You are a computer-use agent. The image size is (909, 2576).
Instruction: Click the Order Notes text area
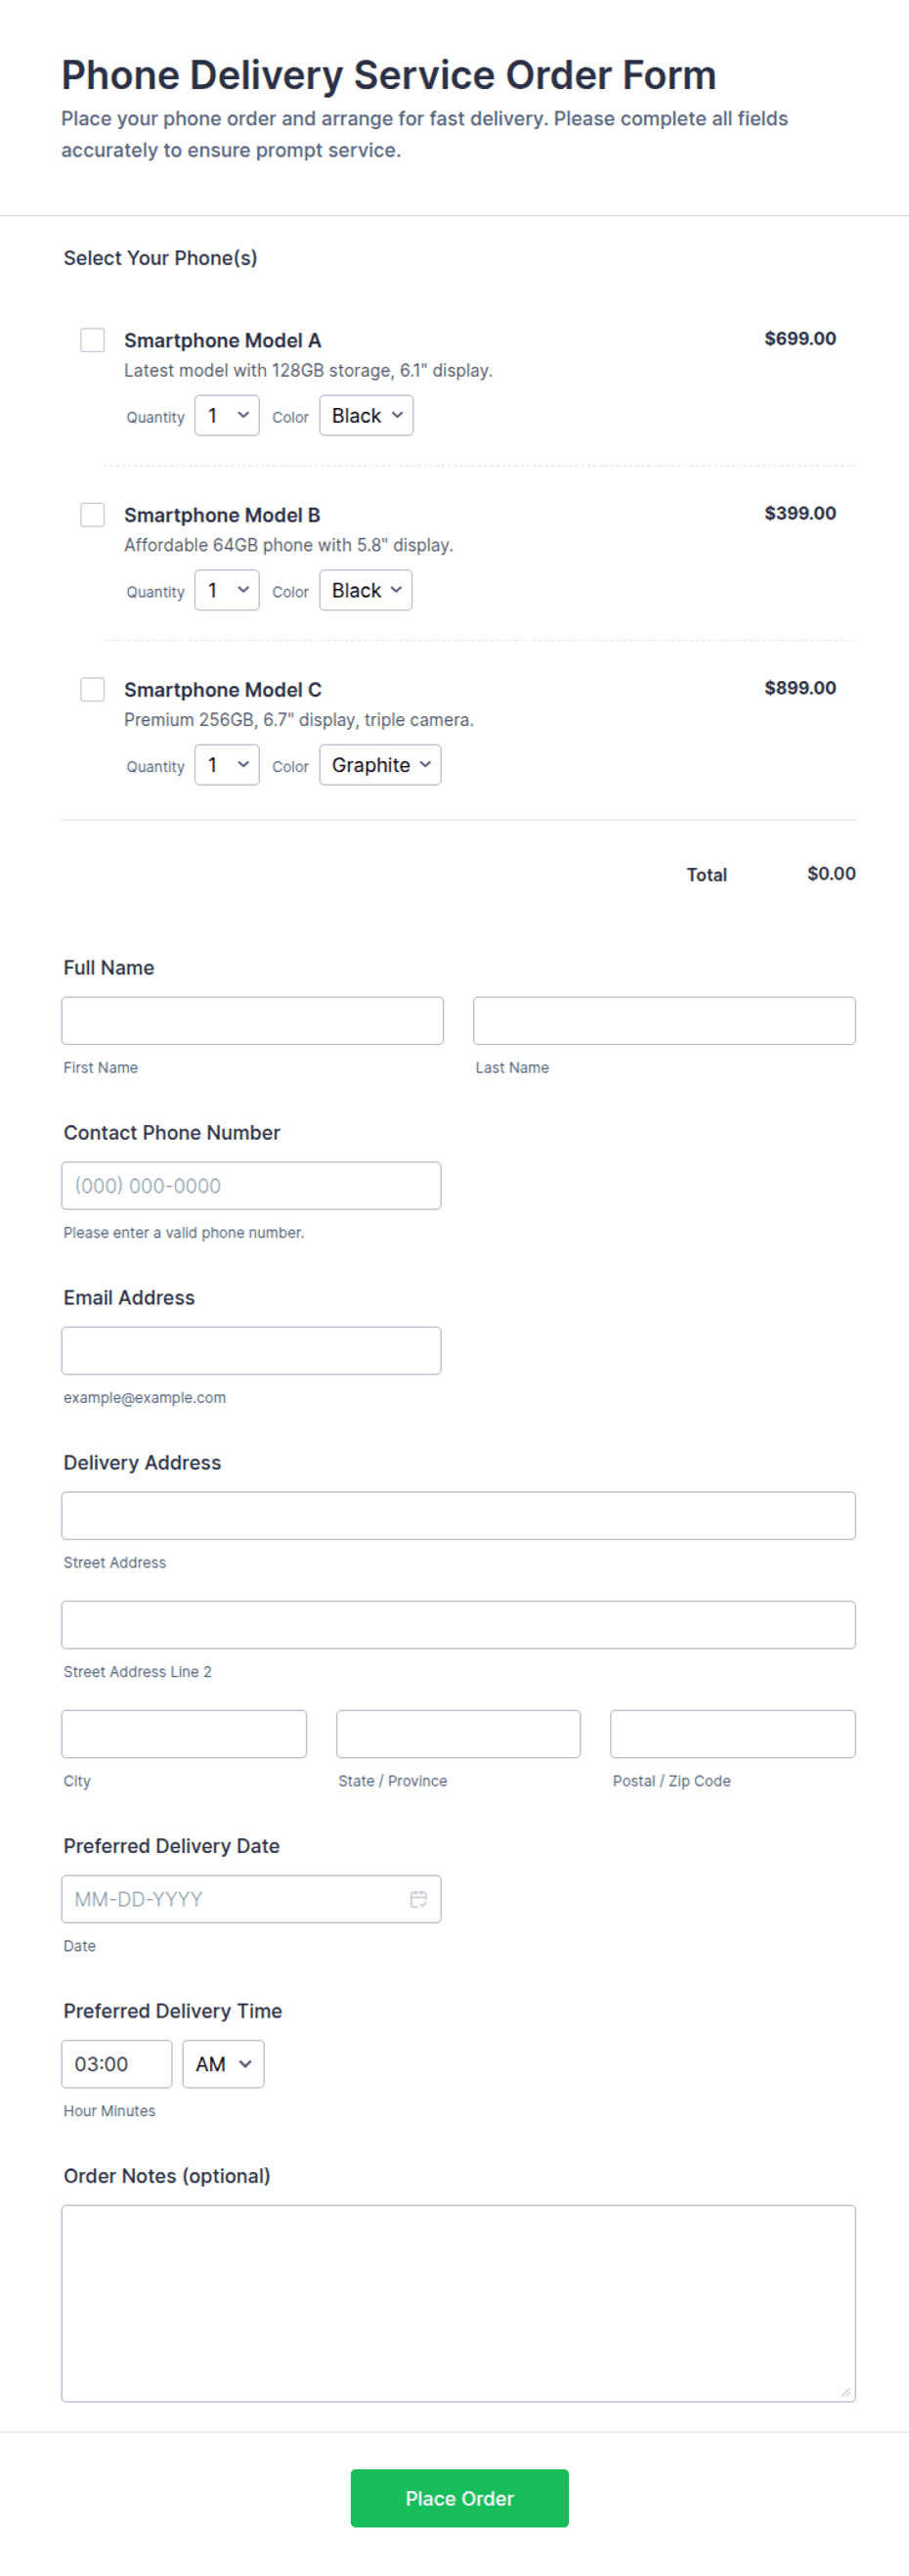[458, 2303]
